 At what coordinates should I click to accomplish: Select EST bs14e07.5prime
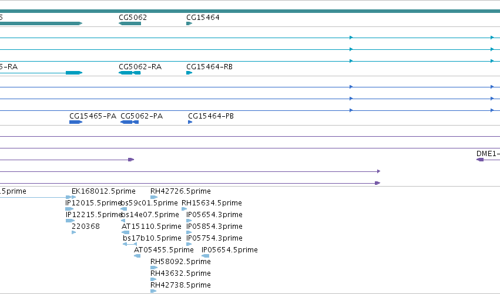[150, 215]
